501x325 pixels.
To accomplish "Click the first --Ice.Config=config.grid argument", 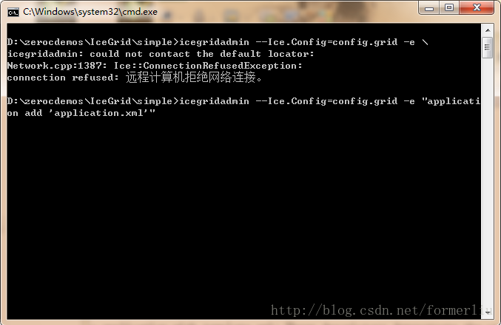I will (326, 42).
